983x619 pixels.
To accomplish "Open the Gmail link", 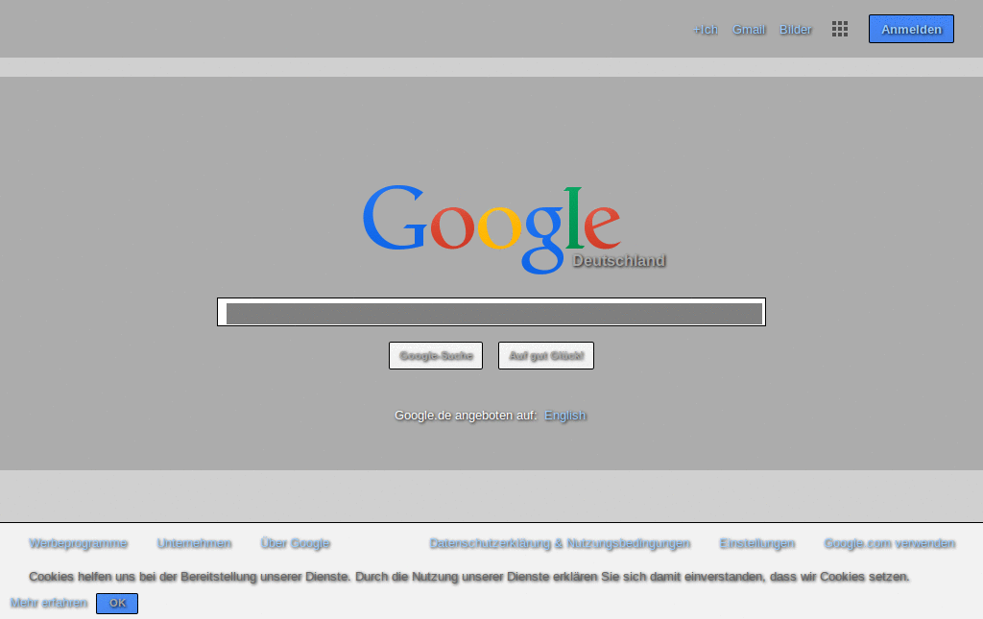I will tap(749, 30).
